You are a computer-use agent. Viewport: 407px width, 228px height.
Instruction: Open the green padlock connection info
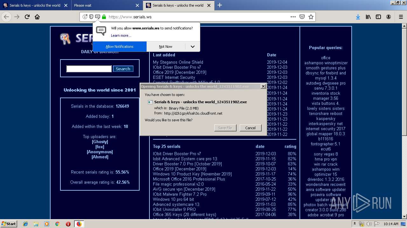tap(104, 17)
